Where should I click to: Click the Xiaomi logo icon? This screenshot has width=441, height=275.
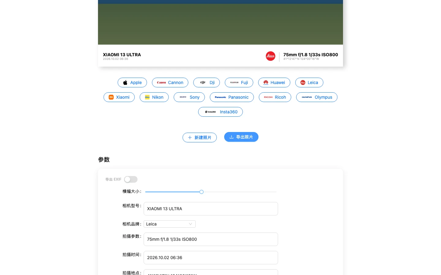point(111,97)
